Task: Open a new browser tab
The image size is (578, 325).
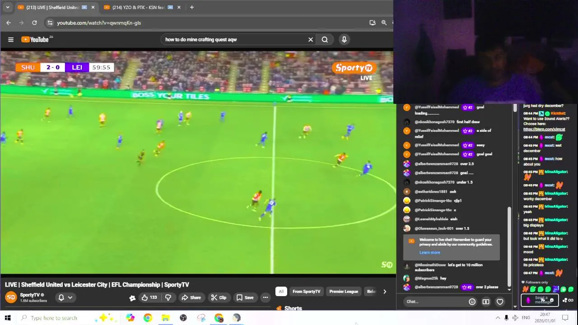Action: 192,7
